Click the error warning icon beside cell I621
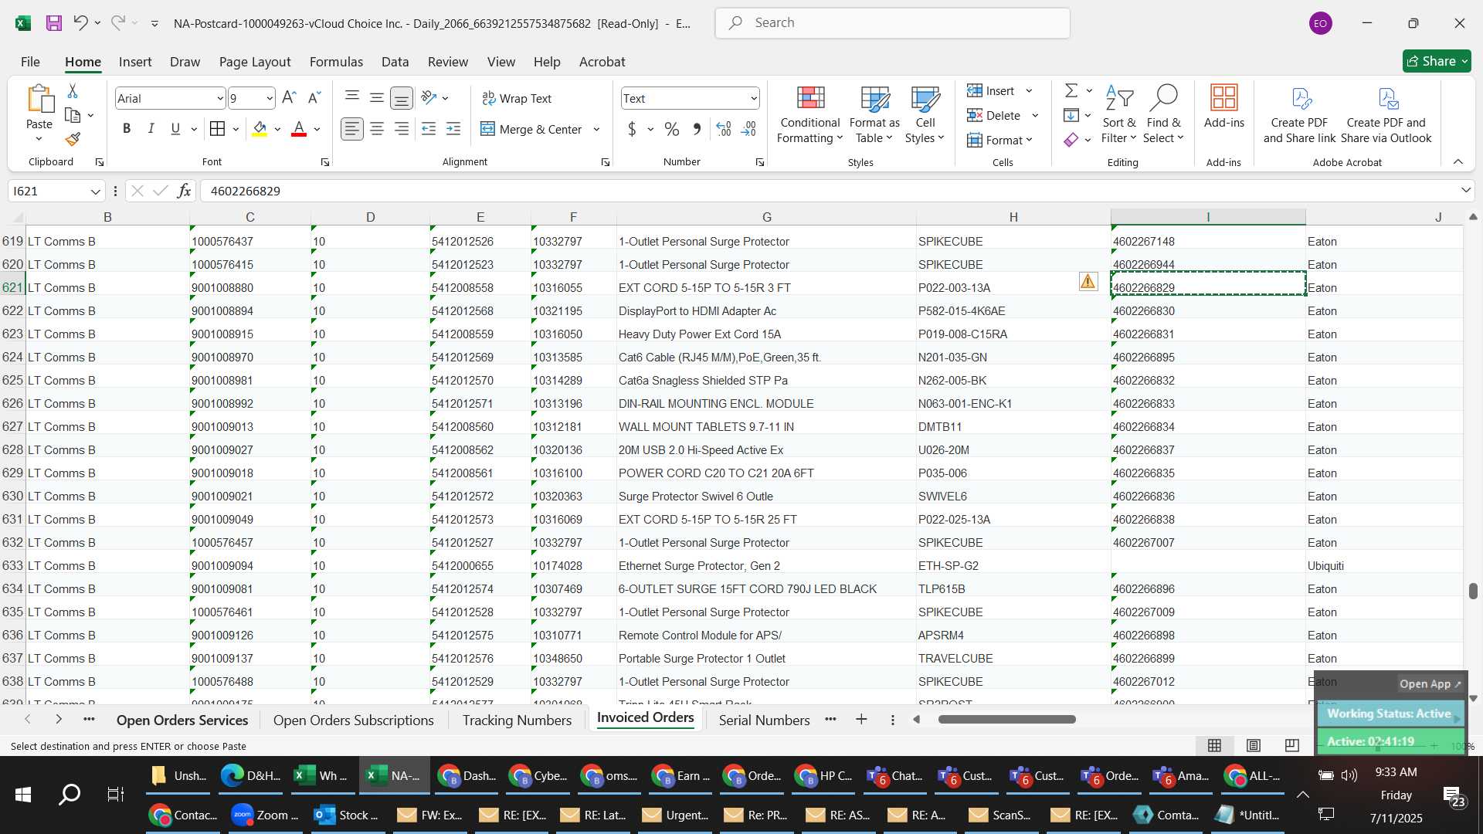The height and width of the screenshot is (834, 1483). click(1088, 282)
